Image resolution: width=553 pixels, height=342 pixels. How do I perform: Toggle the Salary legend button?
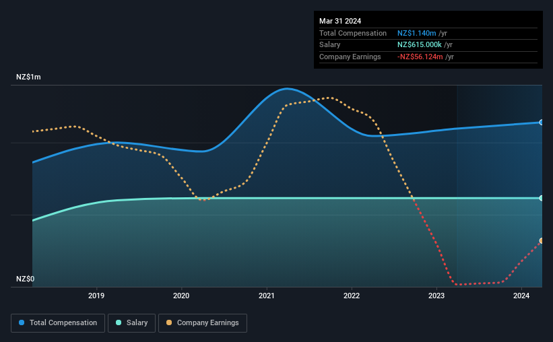coord(131,323)
